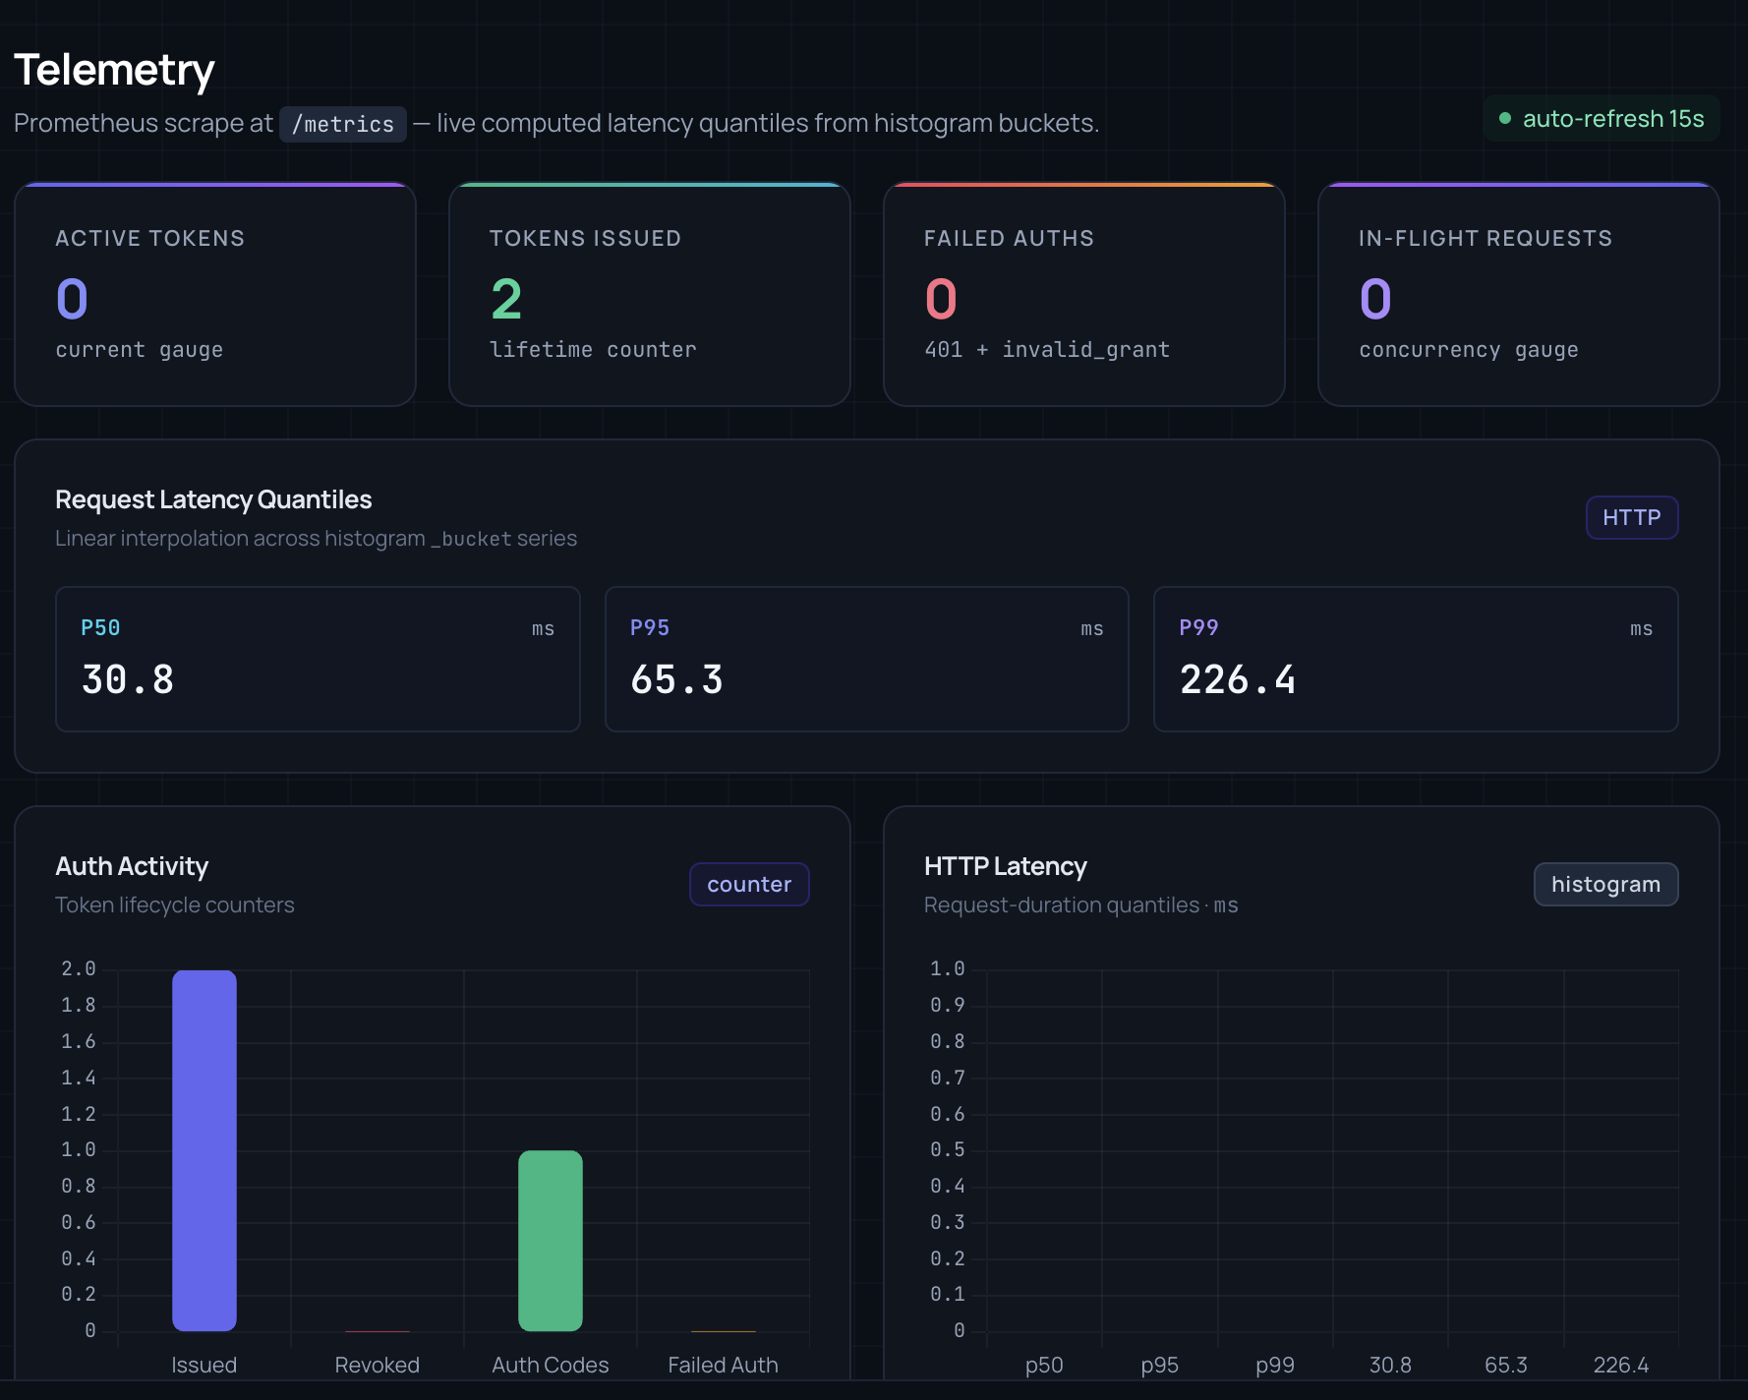Image resolution: width=1748 pixels, height=1400 pixels.
Task: Click the purple Issued bar in chart
Action: point(204,1150)
